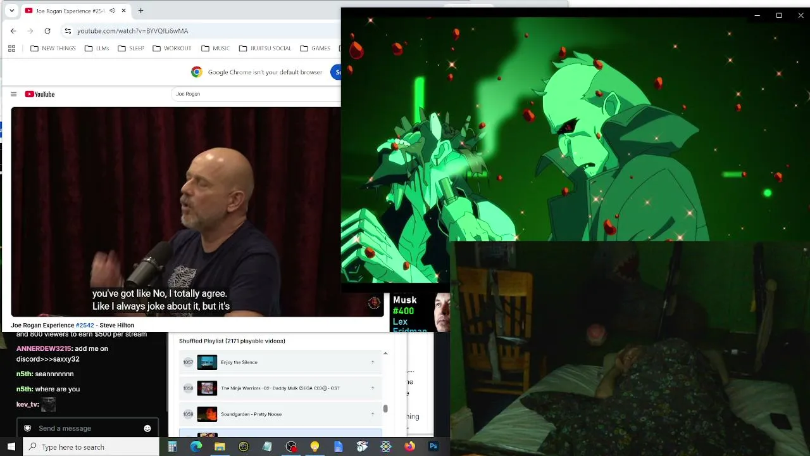The width and height of the screenshot is (810, 456).
Task: Open OBS Studio from the taskbar
Action: (291, 447)
